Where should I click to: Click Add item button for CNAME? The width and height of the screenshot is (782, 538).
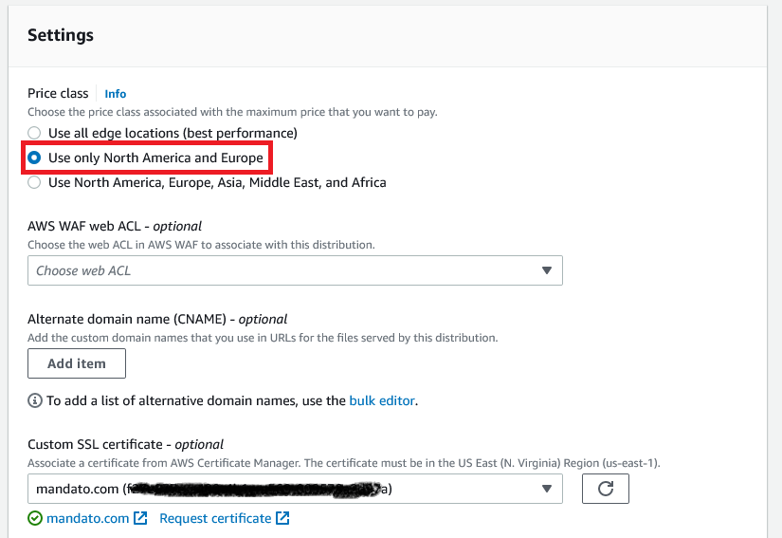click(77, 363)
